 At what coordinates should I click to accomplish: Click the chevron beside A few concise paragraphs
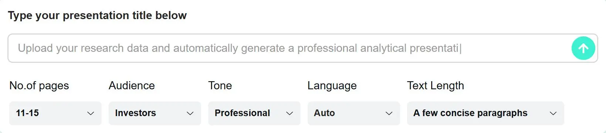point(553,114)
